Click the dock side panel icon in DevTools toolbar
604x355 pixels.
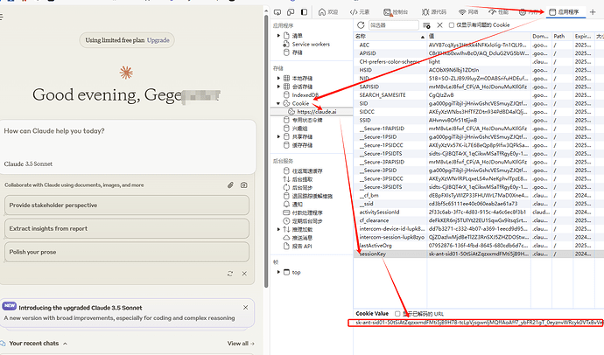coord(304,12)
